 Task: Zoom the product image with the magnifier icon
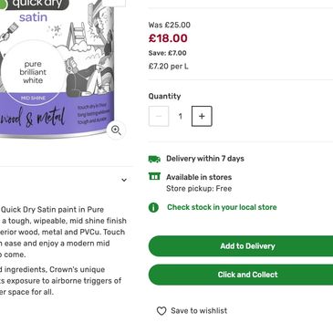[x=116, y=130]
